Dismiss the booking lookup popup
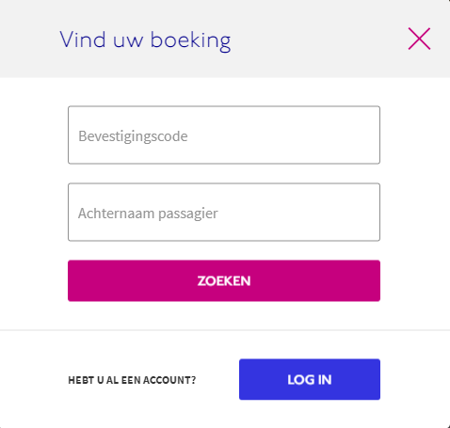The image size is (450, 428). (419, 39)
